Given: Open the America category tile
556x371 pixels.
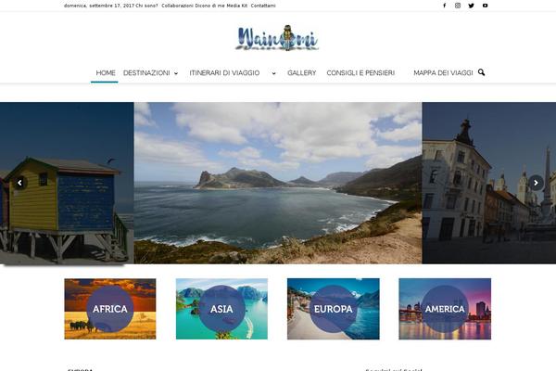Looking at the screenshot, I should [x=445, y=309].
